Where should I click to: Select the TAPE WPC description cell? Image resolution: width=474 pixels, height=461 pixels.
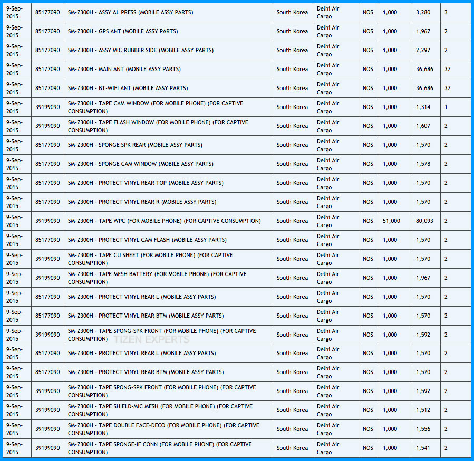click(x=164, y=221)
